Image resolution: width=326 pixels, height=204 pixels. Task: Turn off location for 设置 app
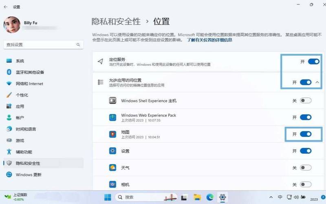click(306, 151)
